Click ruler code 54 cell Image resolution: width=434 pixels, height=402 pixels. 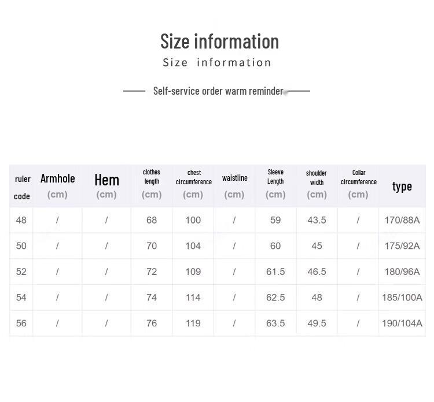pyautogui.click(x=21, y=297)
